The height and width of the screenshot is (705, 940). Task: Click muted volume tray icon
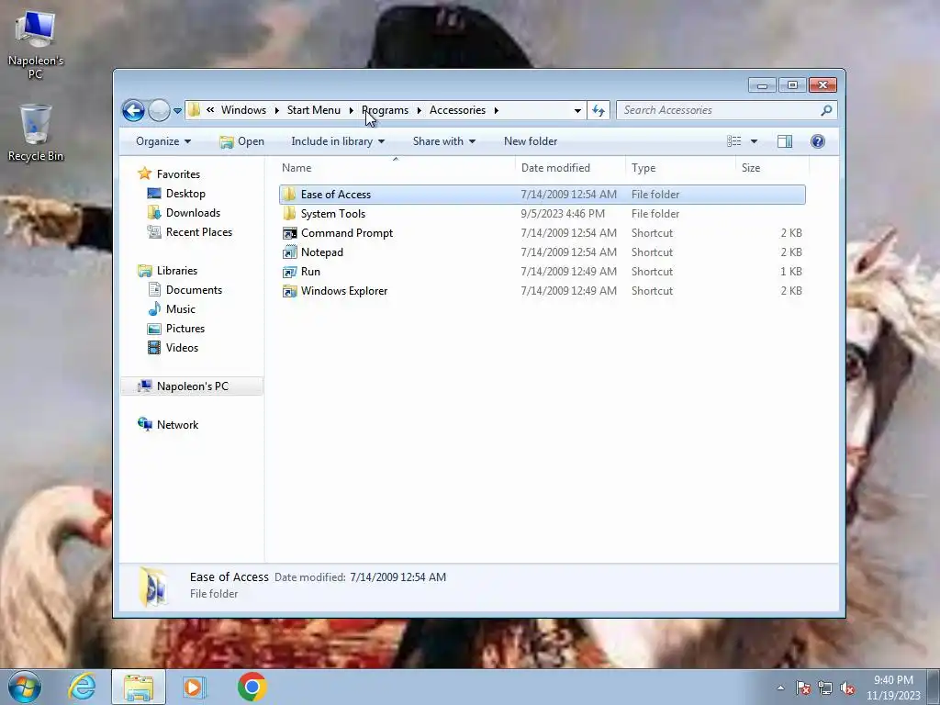(x=847, y=688)
